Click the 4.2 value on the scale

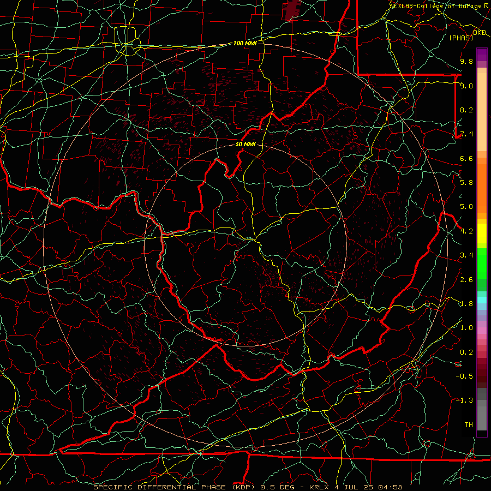tap(466, 231)
